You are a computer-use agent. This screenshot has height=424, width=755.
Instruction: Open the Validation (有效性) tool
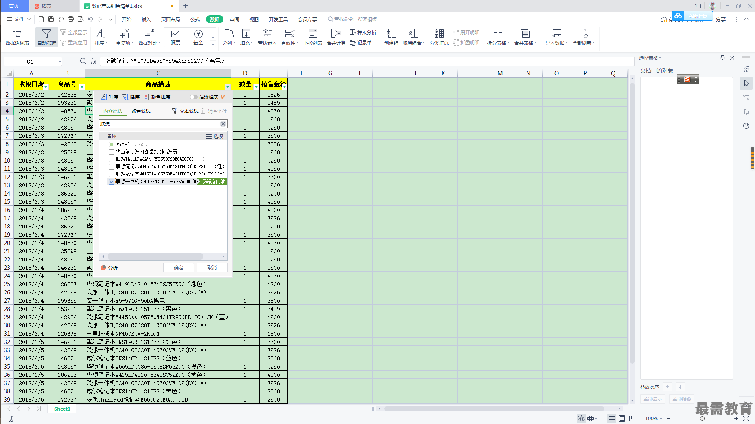[290, 37]
